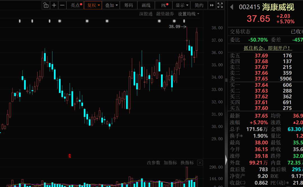Click the stock name 002415 海康威视
The image size is (303, 187).
tap(267, 7)
